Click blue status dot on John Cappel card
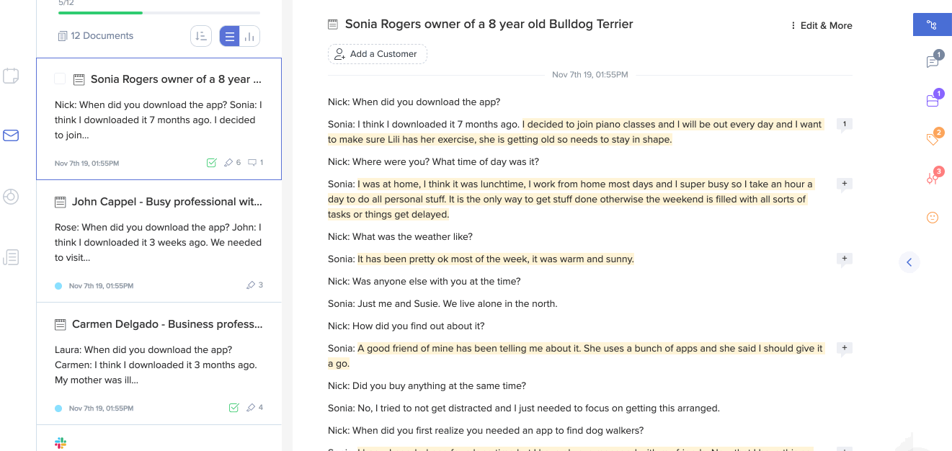 coord(58,286)
